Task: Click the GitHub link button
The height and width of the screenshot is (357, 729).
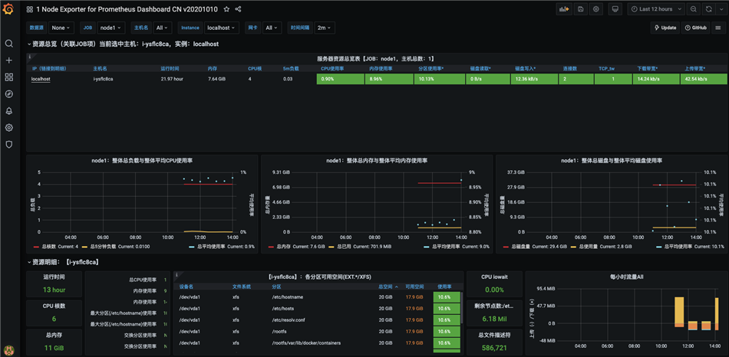Action: click(x=696, y=28)
